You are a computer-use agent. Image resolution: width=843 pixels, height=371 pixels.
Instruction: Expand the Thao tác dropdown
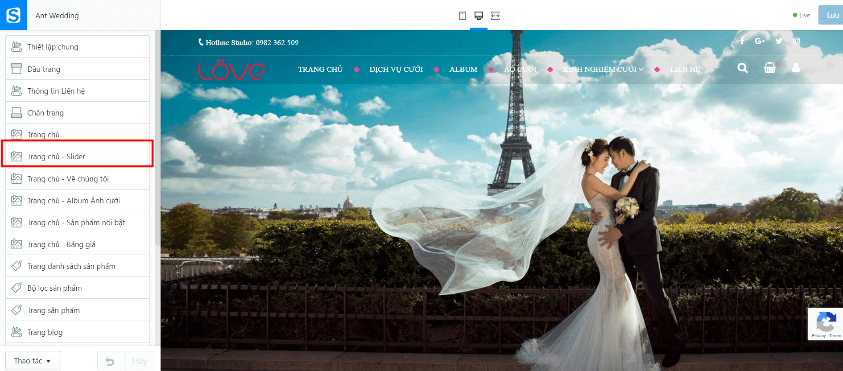pos(33,361)
